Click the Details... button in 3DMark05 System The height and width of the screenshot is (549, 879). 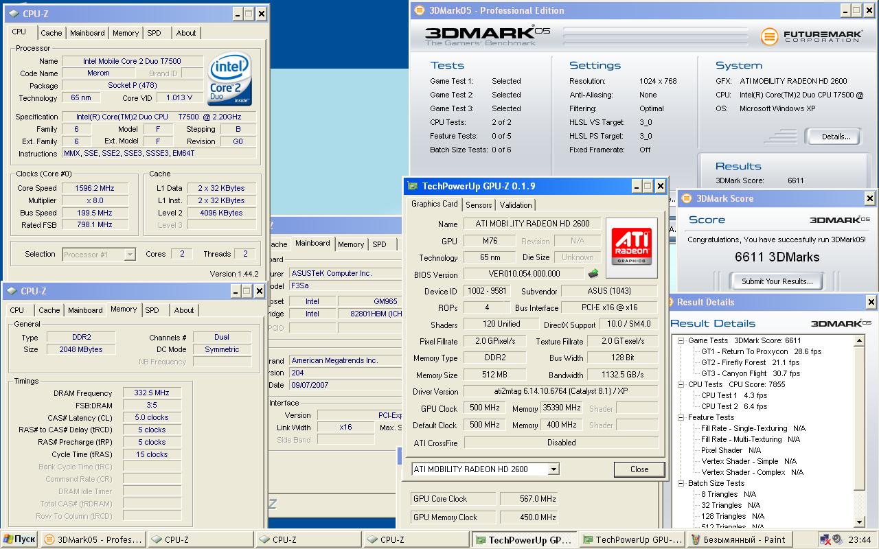point(836,136)
